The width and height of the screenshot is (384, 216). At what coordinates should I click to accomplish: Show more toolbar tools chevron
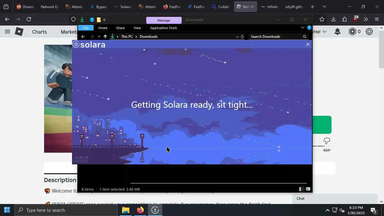366,19
